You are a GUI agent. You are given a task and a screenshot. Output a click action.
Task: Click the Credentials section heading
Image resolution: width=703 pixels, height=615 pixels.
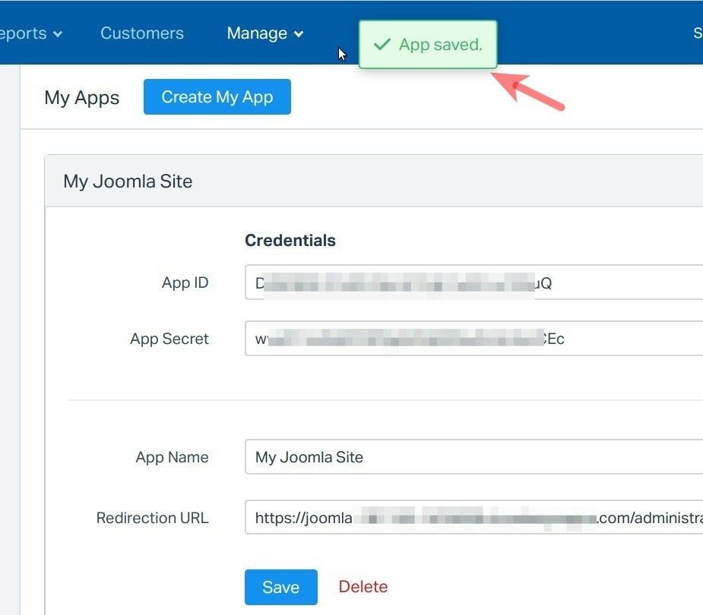(290, 241)
